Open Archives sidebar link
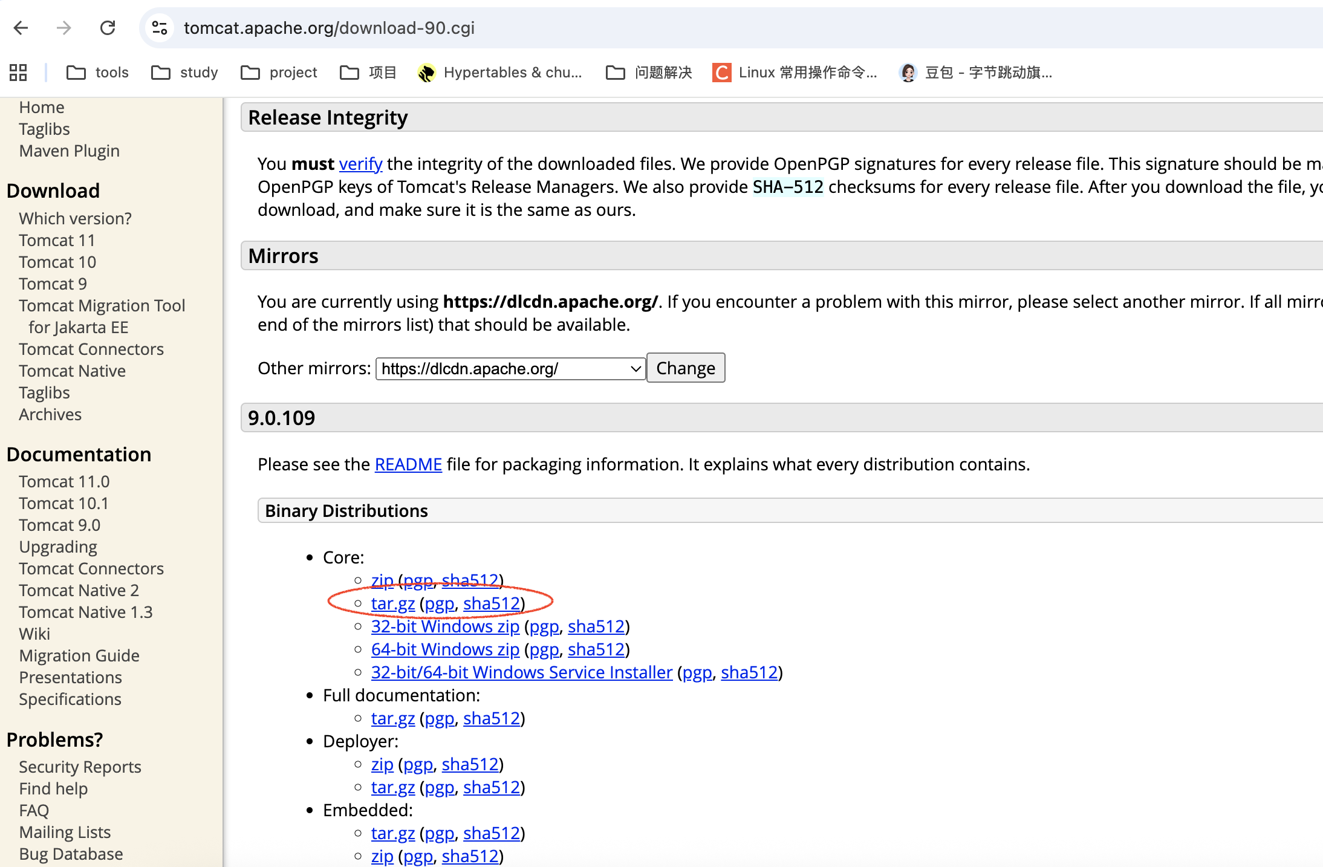The height and width of the screenshot is (867, 1323). 50,414
